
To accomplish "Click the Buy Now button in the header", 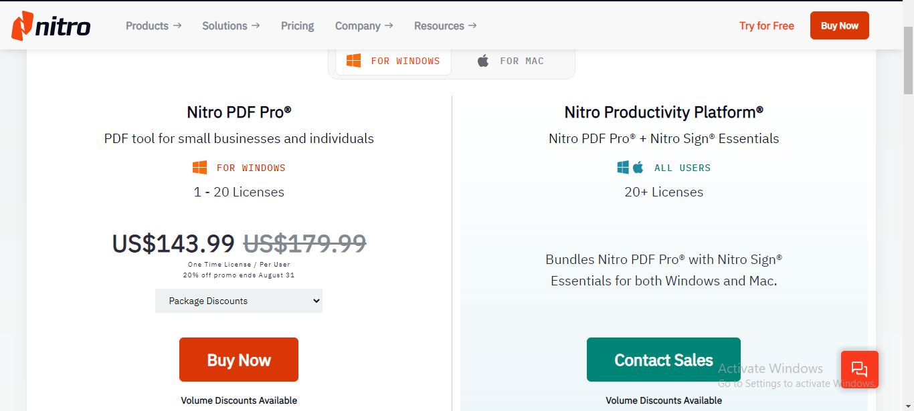I will (840, 25).
